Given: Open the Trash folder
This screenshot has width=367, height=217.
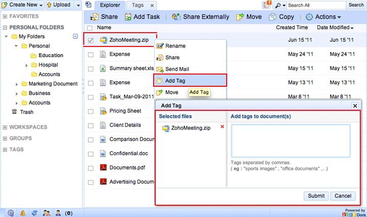Looking at the screenshot, I should 22,112.
